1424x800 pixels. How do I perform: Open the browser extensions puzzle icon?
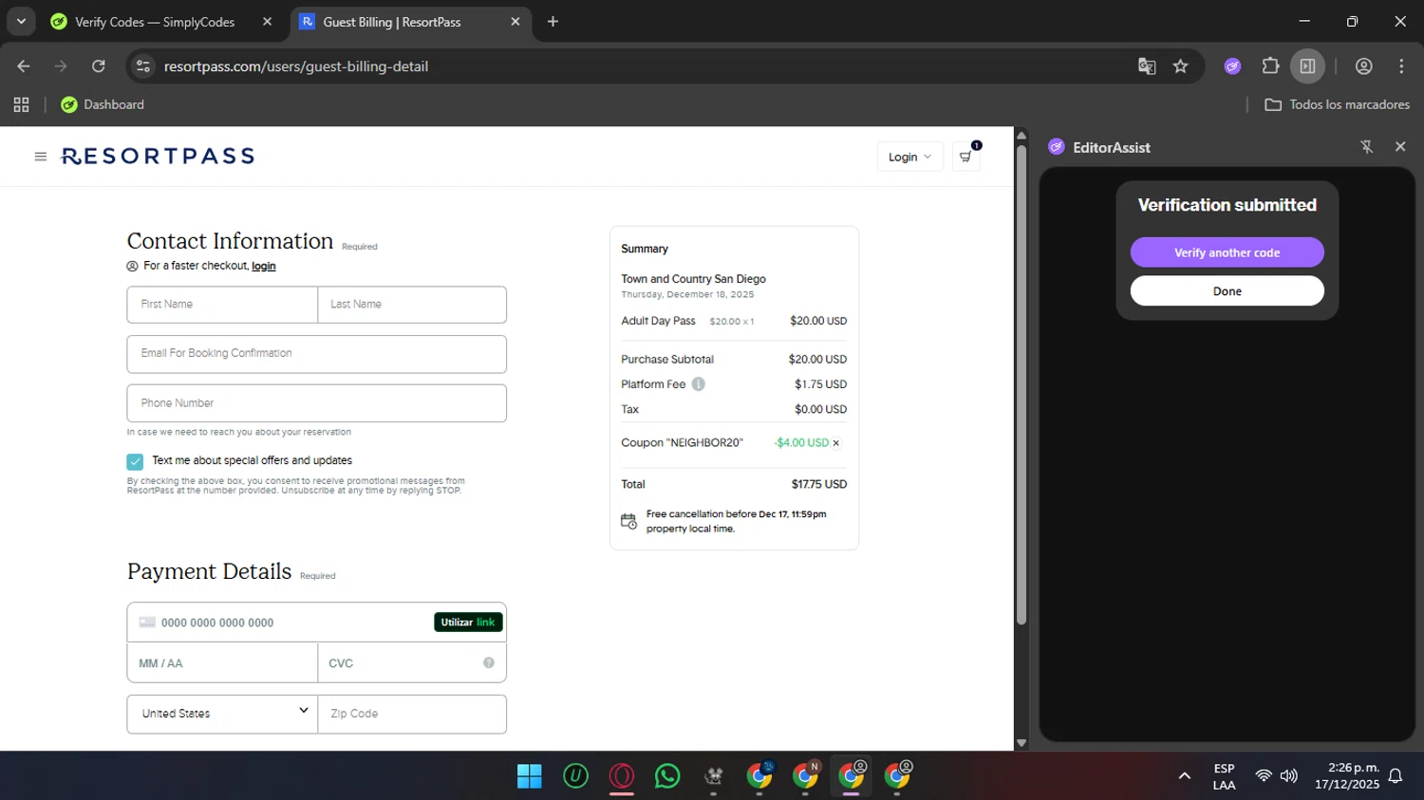point(1270,66)
